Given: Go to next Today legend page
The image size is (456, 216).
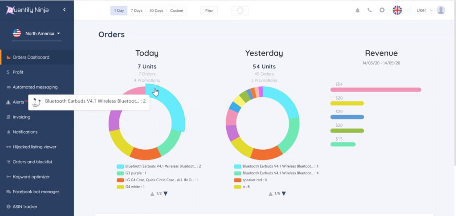Looking at the screenshot, I should coord(166,194).
